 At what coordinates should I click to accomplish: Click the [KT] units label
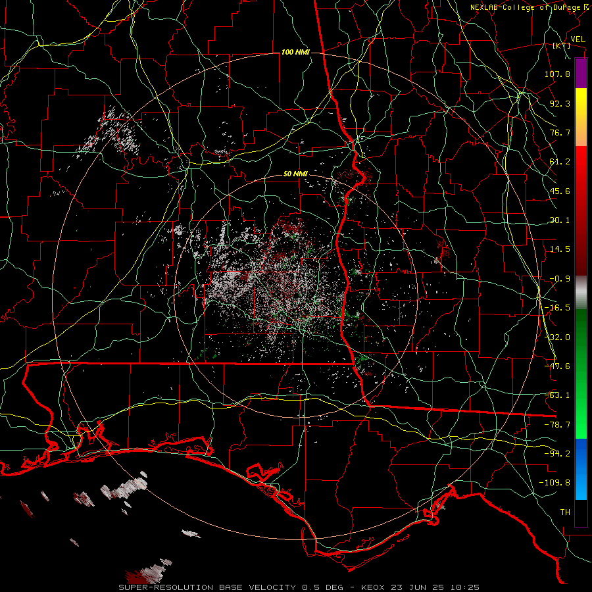pos(561,45)
